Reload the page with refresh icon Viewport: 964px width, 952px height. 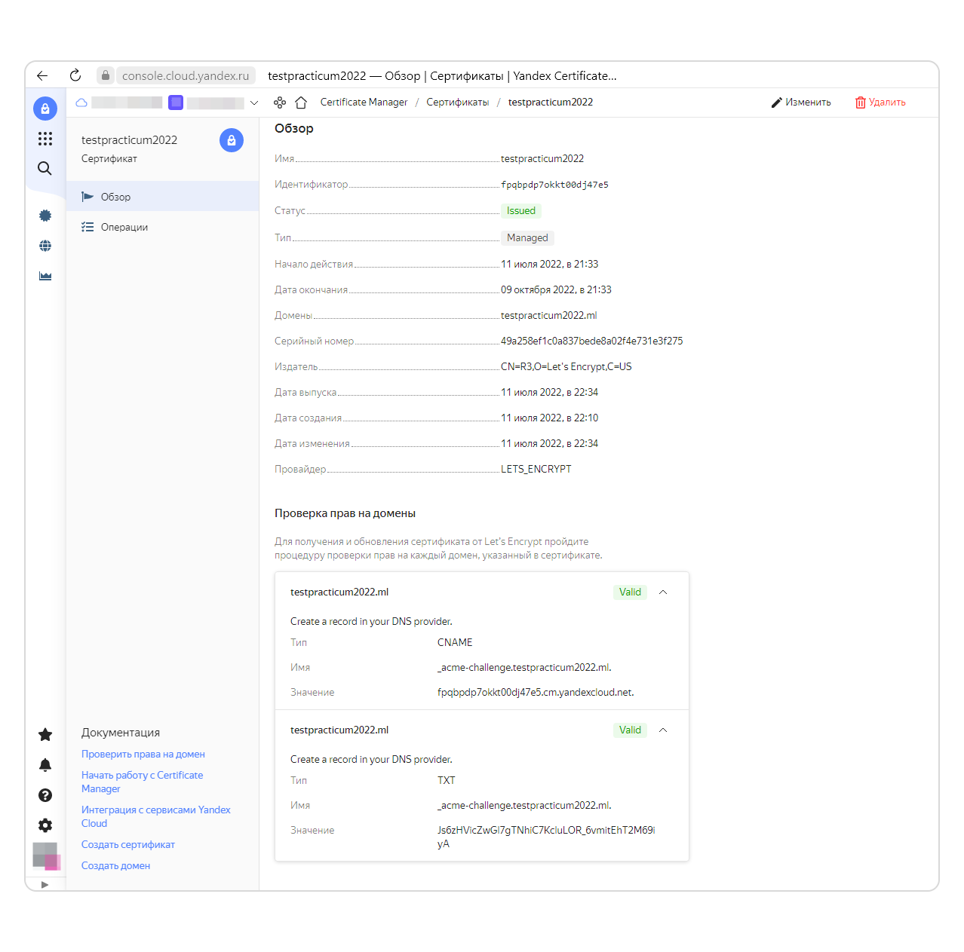[75, 75]
